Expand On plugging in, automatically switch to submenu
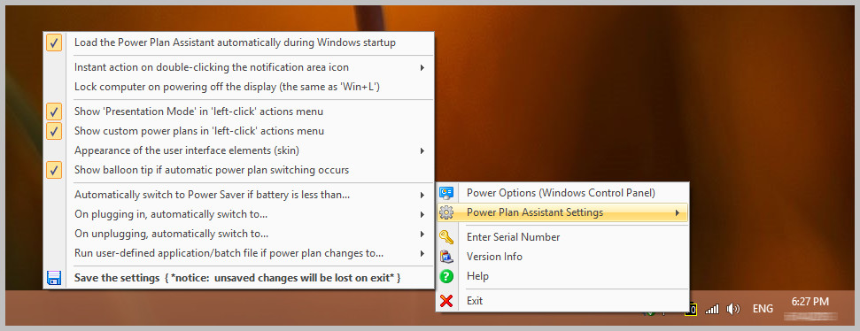The width and height of the screenshot is (860, 331). (238, 214)
